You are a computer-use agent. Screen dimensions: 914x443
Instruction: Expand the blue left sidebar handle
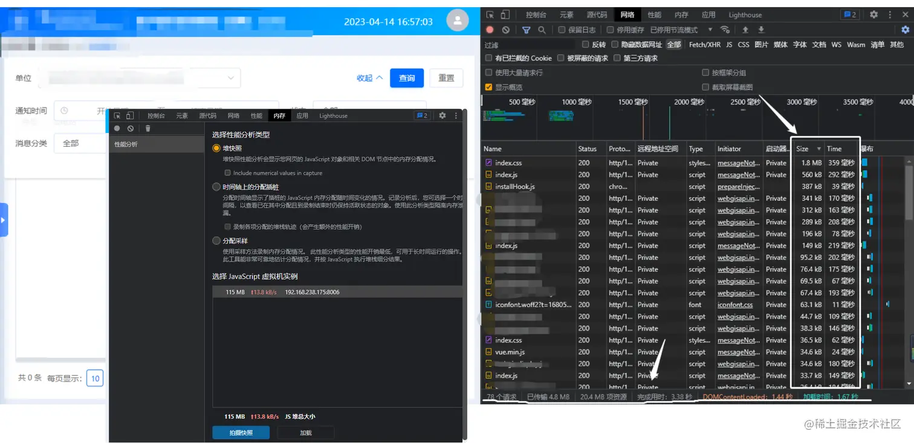(x=4, y=220)
